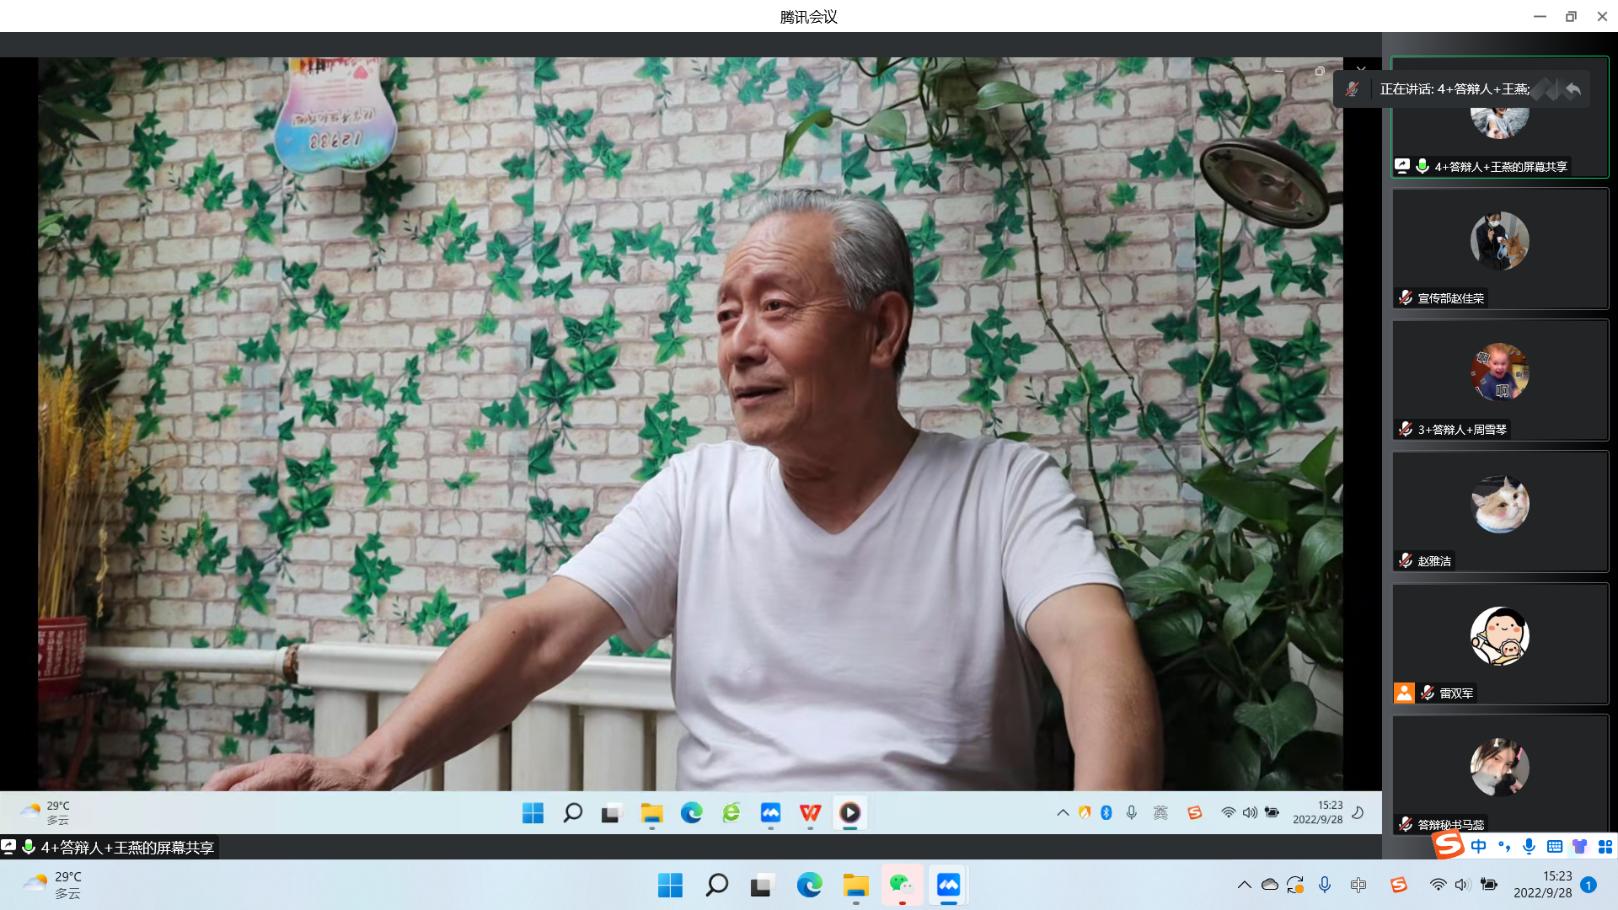
Task: Expand hidden tray icons chevron on bottom taskbar
Action: 1244,885
